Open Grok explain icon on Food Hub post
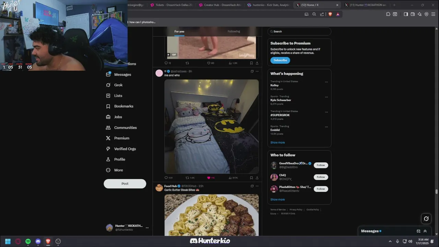The image size is (439, 247). [252, 186]
